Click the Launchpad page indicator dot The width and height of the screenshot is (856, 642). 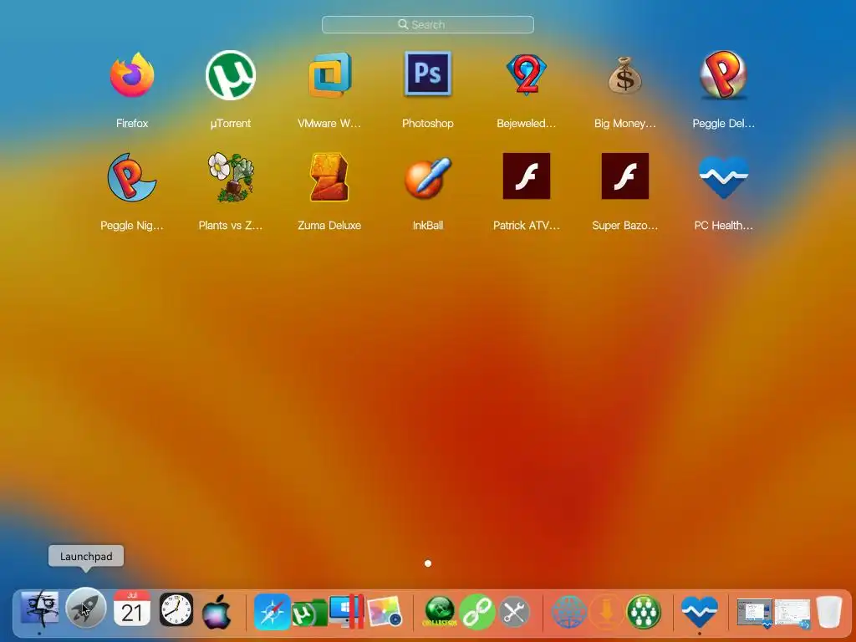tap(428, 563)
